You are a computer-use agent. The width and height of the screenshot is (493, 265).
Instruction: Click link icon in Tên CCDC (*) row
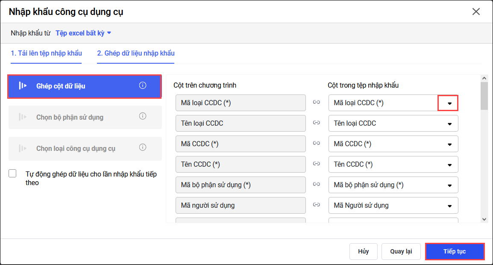point(317,164)
